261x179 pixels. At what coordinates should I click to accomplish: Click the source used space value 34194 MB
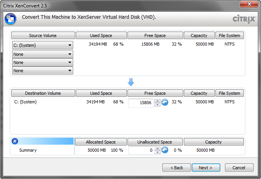click(x=98, y=44)
